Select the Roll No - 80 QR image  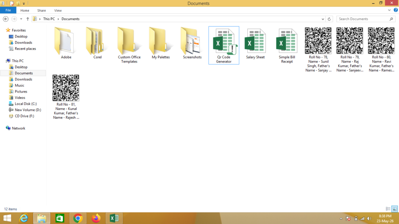point(381,50)
